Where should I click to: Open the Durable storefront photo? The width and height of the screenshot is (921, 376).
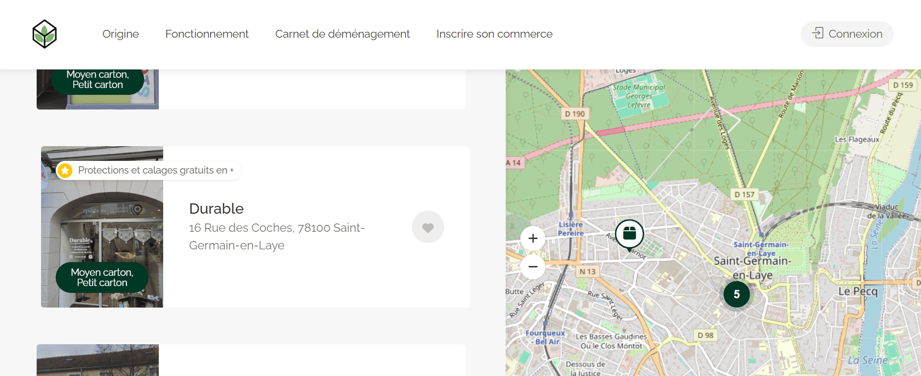102,220
